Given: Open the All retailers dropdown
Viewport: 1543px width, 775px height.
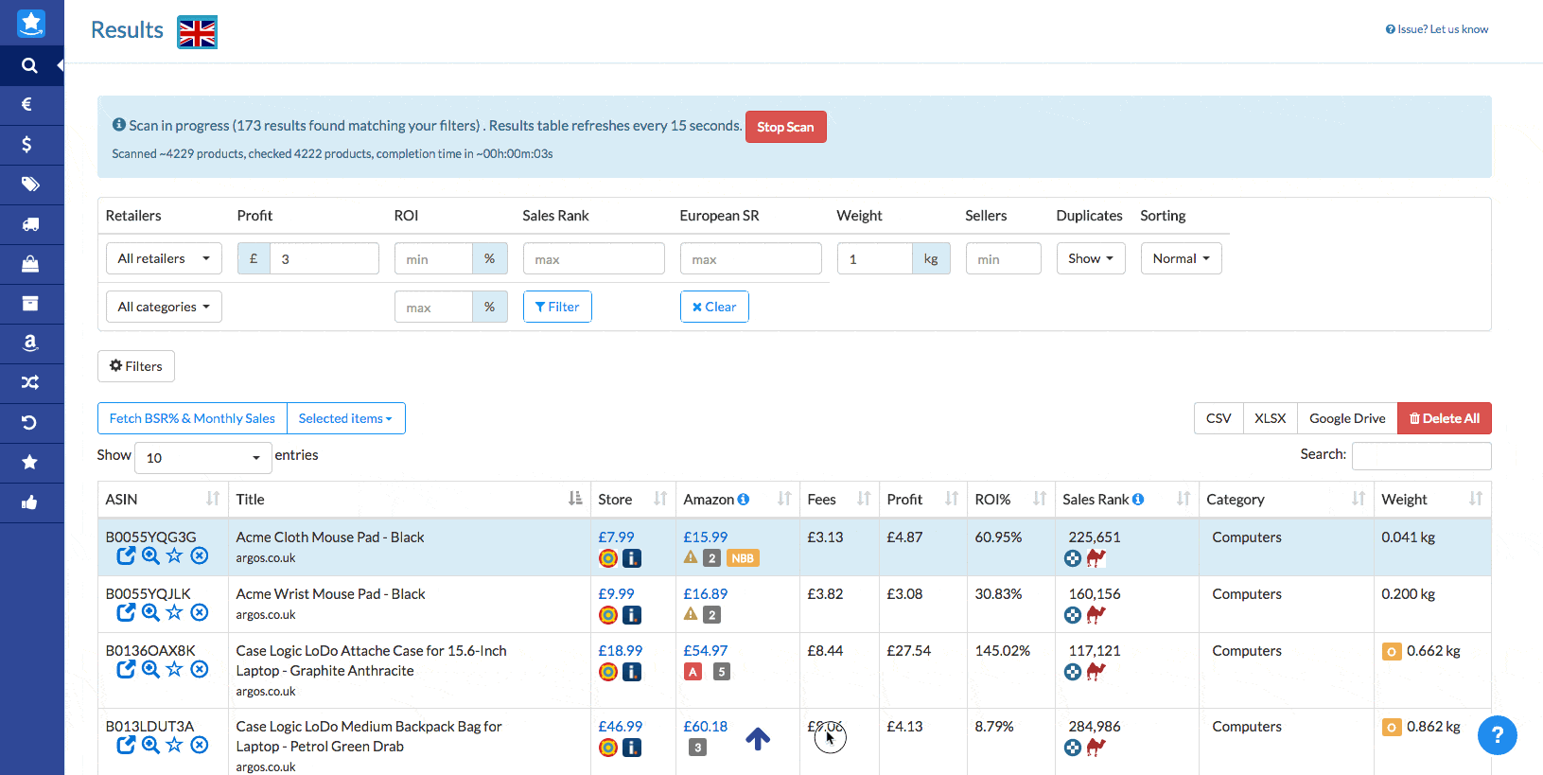Looking at the screenshot, I should coord(164,258).
